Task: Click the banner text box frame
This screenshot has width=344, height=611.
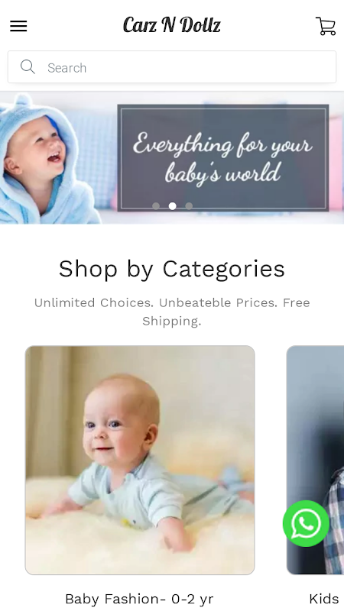Action: (x=223, y=158)
